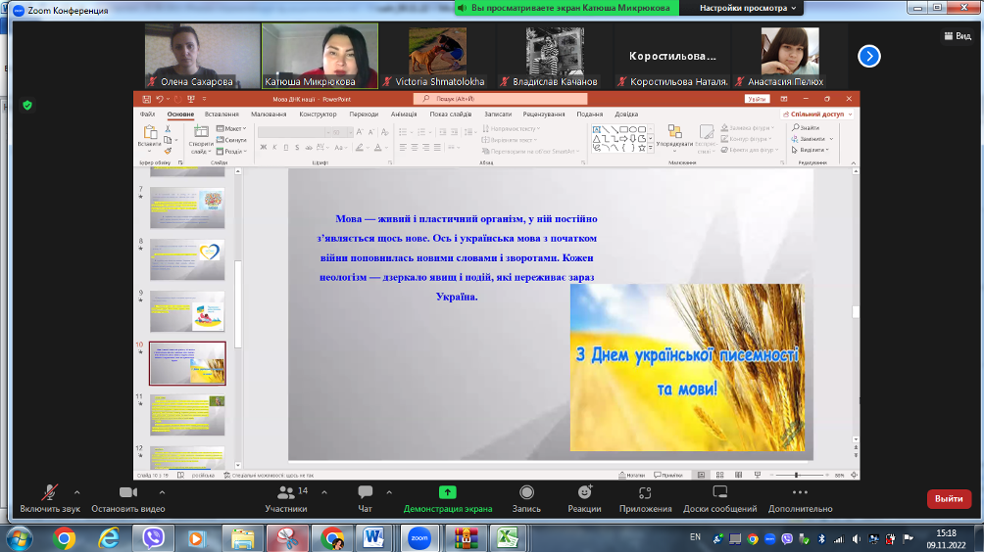Click Дополнительно more options icon
This screenshot has height=552, width=984.
click(x=800, y=492)
